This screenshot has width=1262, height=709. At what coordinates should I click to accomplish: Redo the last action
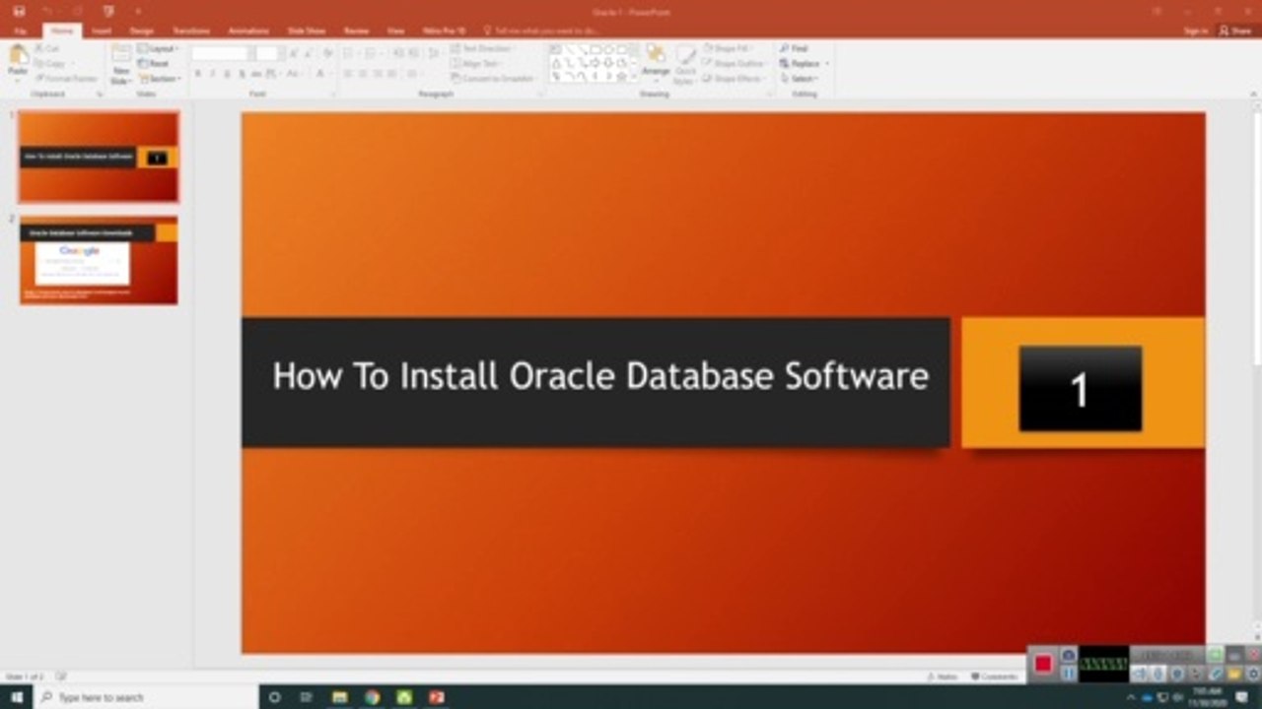(x=76, y=11)
